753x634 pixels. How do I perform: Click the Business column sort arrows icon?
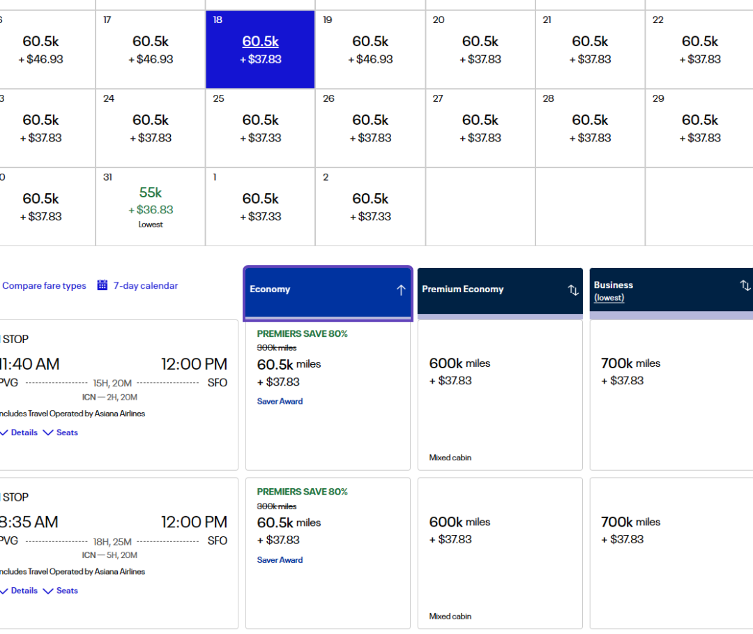point(745,285)
